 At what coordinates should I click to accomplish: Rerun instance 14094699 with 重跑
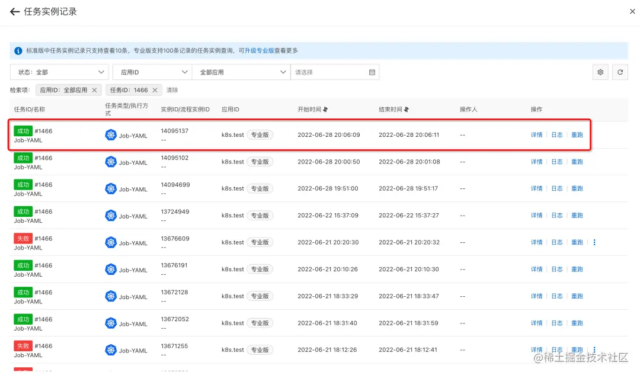[577, 188]
